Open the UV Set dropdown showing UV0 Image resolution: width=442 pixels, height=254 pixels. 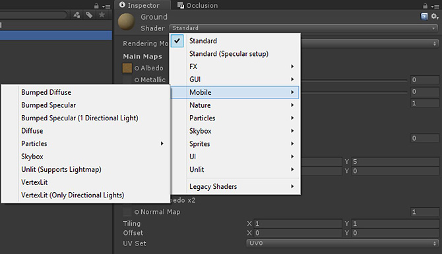click(x=342, y=243)
